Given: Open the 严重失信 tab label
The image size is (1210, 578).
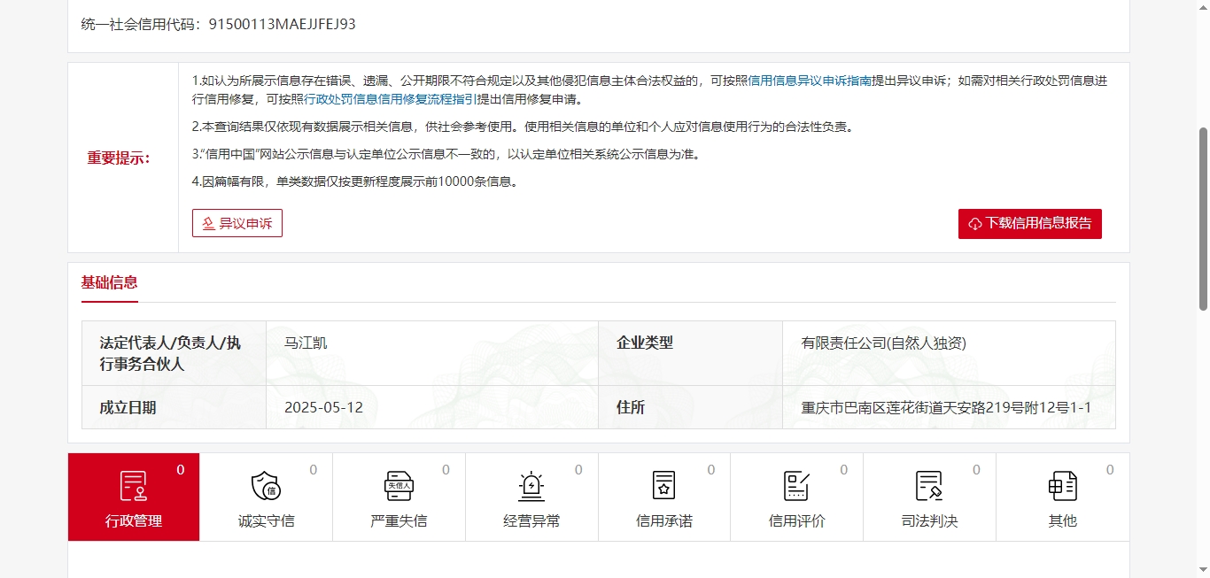Looking at the screenshot, I should point(399,520).
